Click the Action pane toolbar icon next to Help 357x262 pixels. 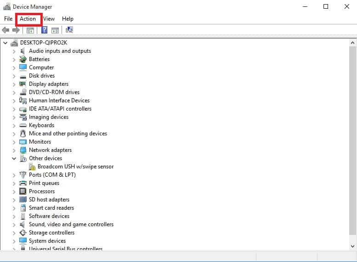click(x=55, y=30)
